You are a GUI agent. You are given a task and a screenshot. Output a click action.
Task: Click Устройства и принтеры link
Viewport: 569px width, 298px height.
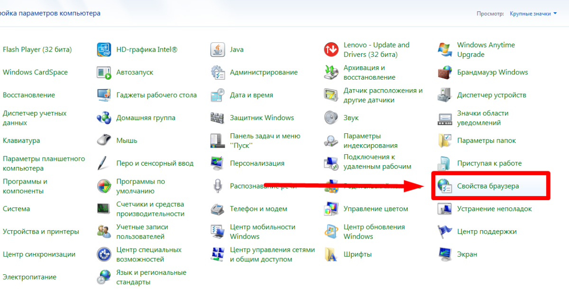pos(41,232)
